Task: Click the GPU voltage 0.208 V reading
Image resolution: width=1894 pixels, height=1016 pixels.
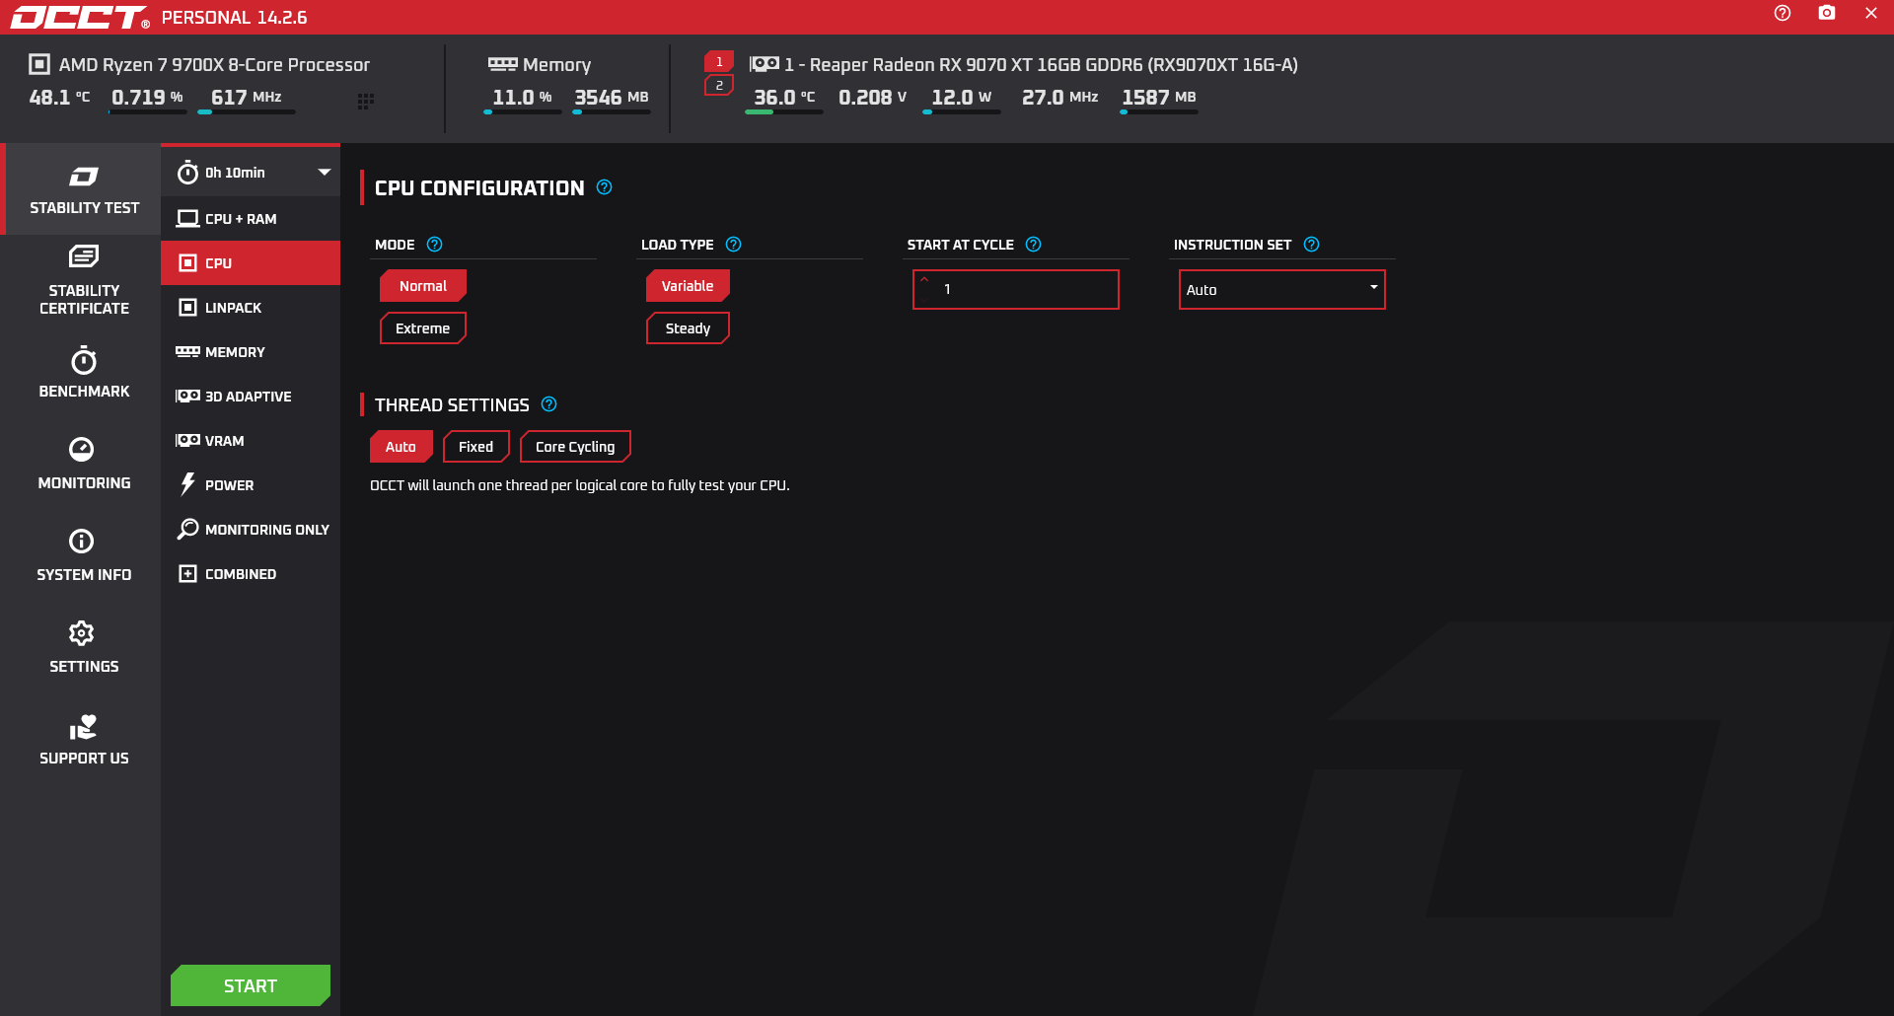Action: (872, 98)
